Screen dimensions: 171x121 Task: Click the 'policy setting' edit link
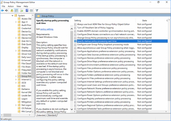pyautogui.click(x=47, y=29)
